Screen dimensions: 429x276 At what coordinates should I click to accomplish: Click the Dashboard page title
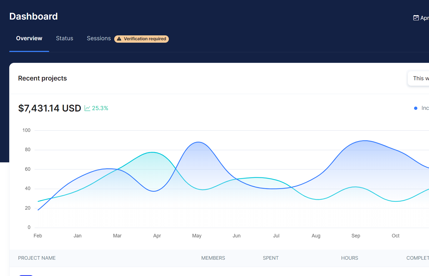click(33, 16)
